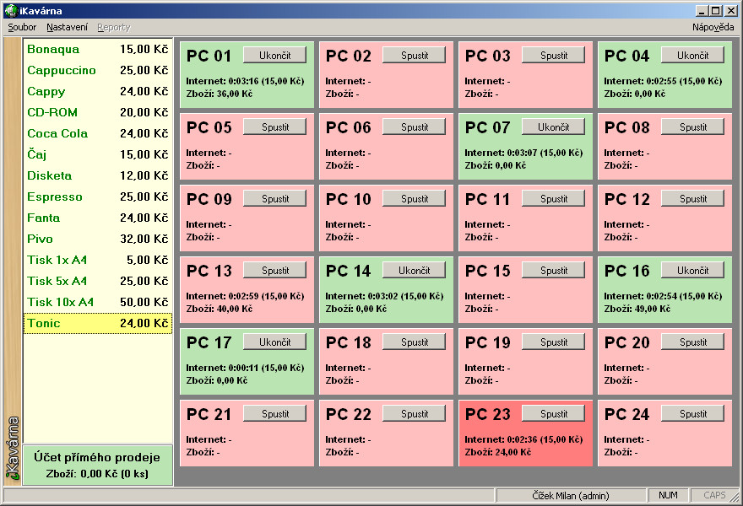
Task: Select the Disketa product row
Action: [98, 175]
